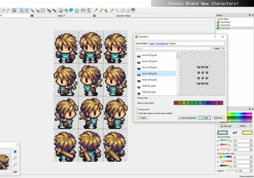This screenshot has height=178, width=254.
Task: Click the first red frame layout icon
Action: (x=83, y=11)
